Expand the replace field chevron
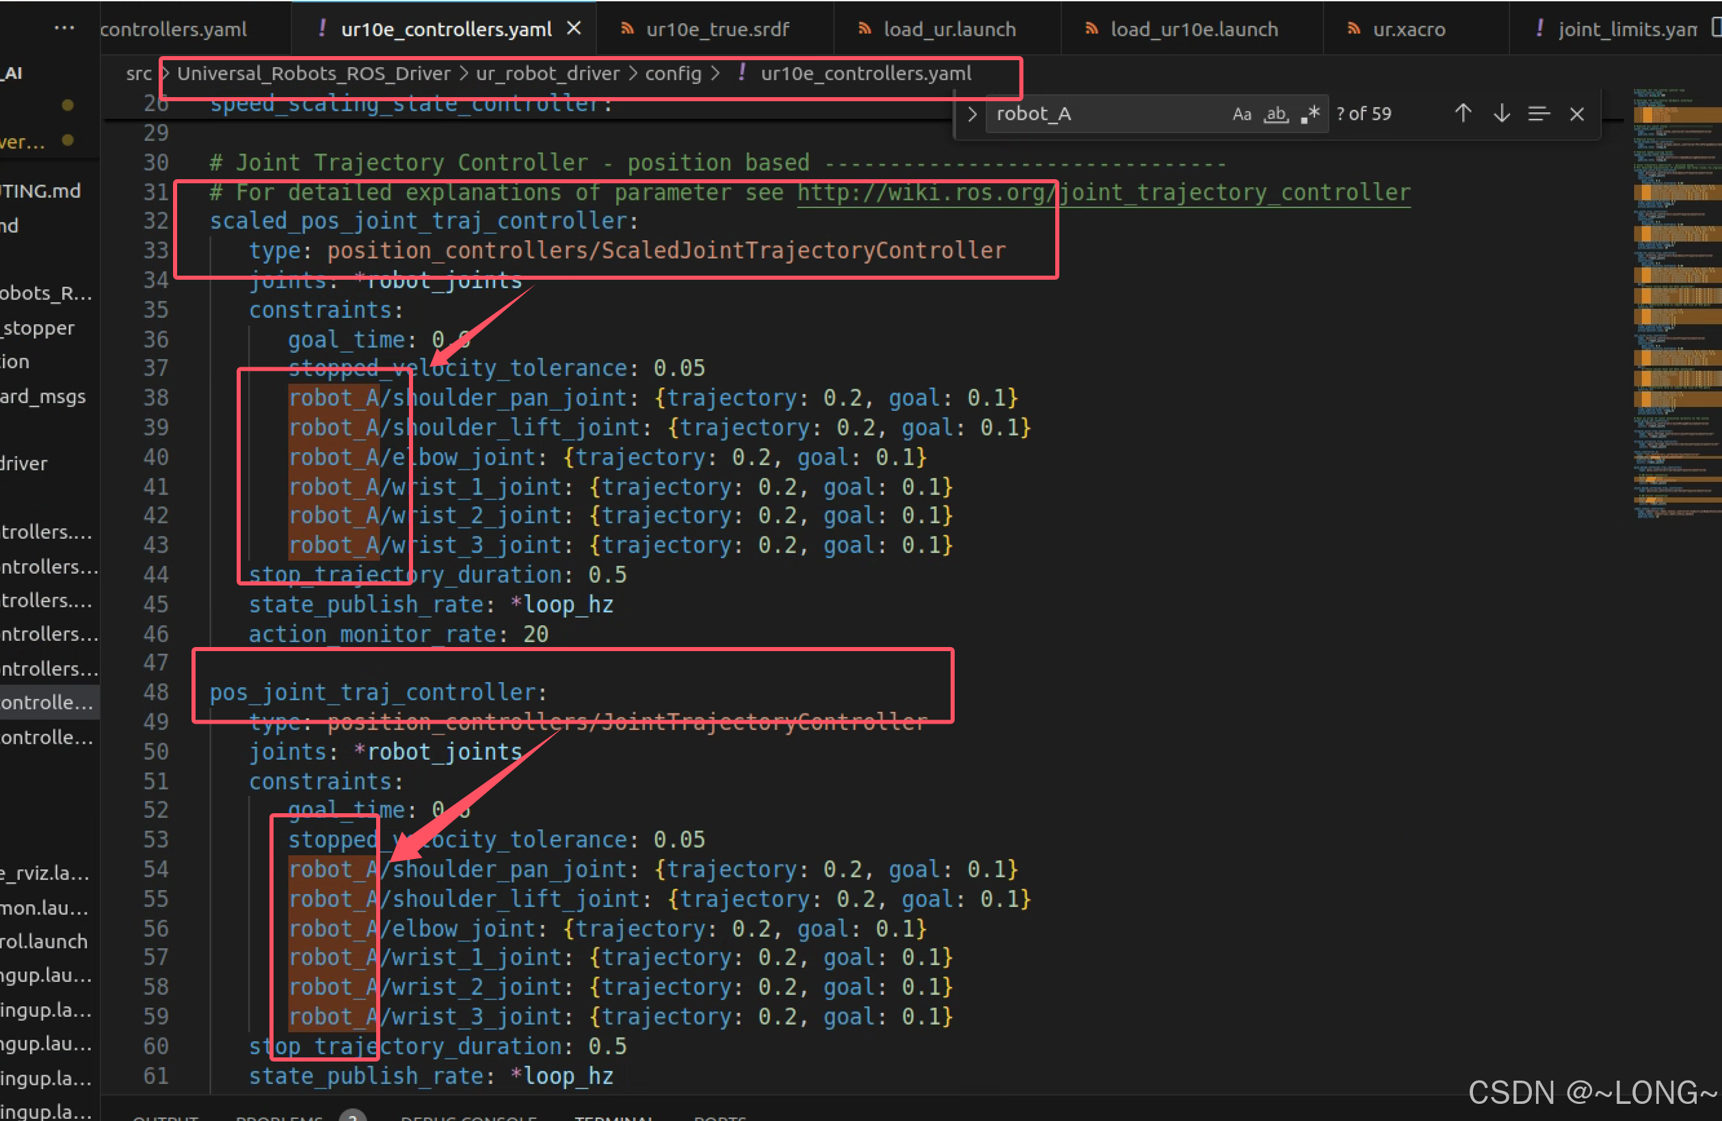The width and height of the screenshot is (1722, 1121). (972, 114)
